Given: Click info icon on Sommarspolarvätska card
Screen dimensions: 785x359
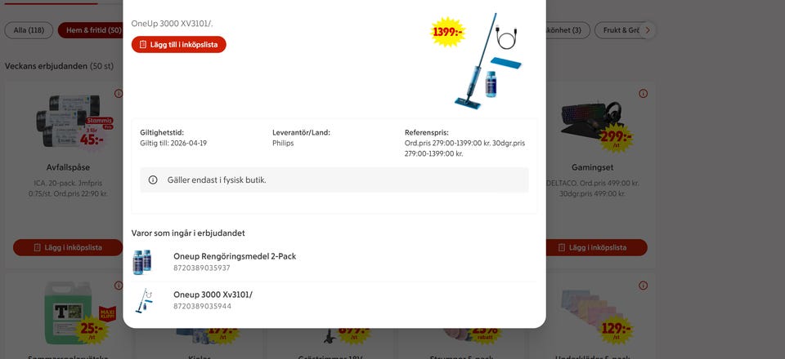Looking at the screenshot, I should coord(118,286).
